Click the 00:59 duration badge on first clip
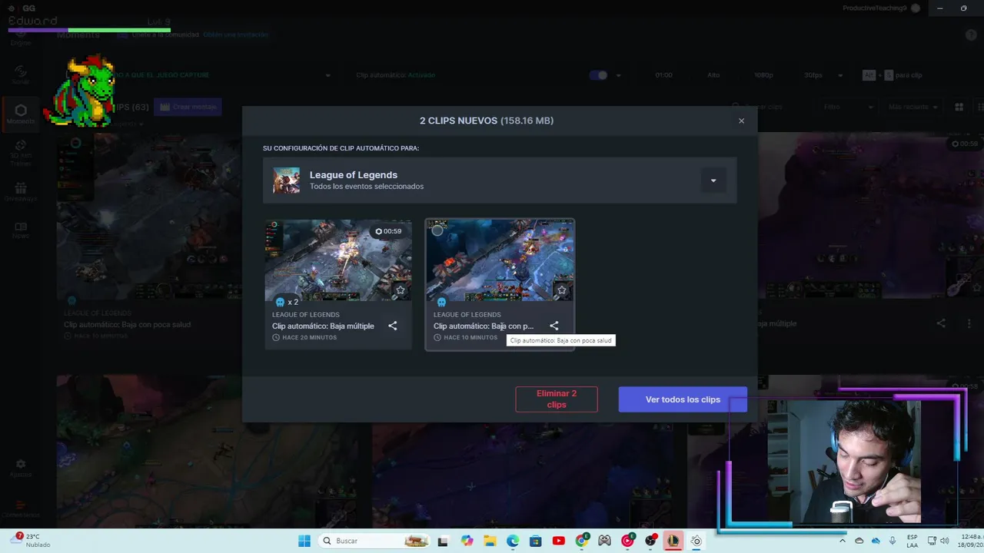 tap(388, 231)
